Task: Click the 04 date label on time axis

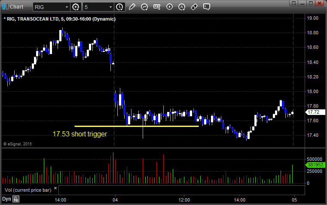Action: pos(115,200)
